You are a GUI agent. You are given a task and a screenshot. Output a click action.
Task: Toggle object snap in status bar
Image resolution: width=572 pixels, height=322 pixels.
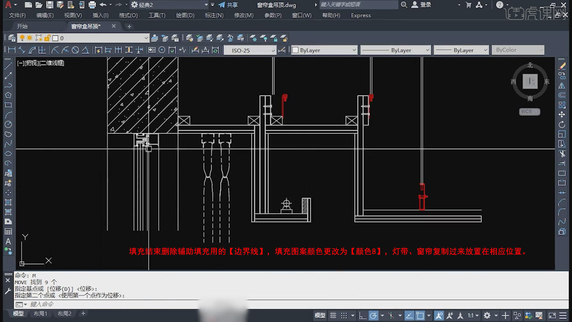(420, 315)
